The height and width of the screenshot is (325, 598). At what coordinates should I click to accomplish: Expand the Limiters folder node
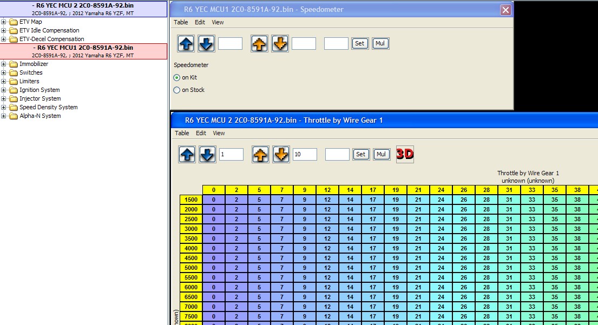pos(4,82)
